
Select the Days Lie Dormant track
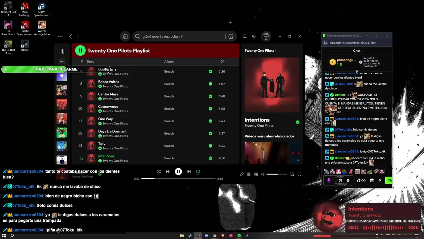(112, 131)
